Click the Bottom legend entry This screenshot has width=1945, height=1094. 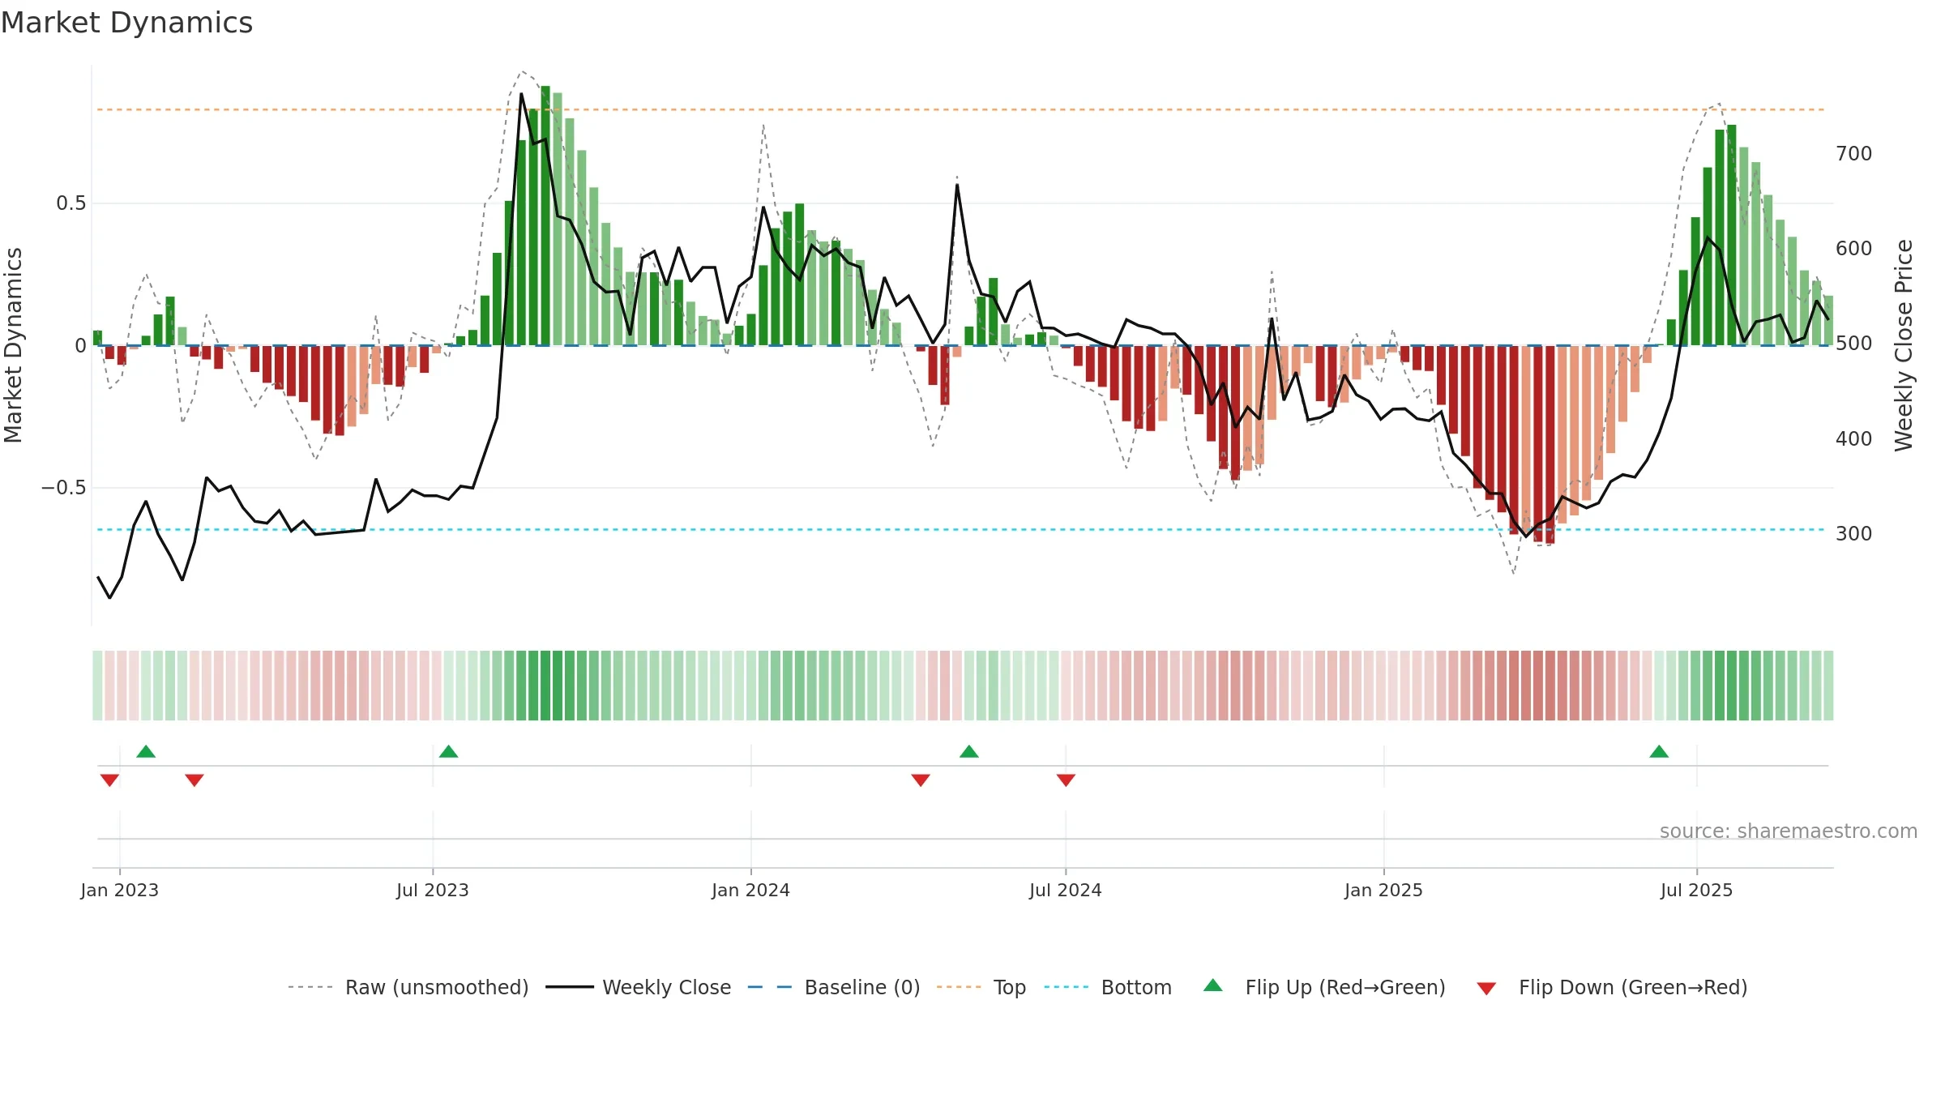[1108, 987]
